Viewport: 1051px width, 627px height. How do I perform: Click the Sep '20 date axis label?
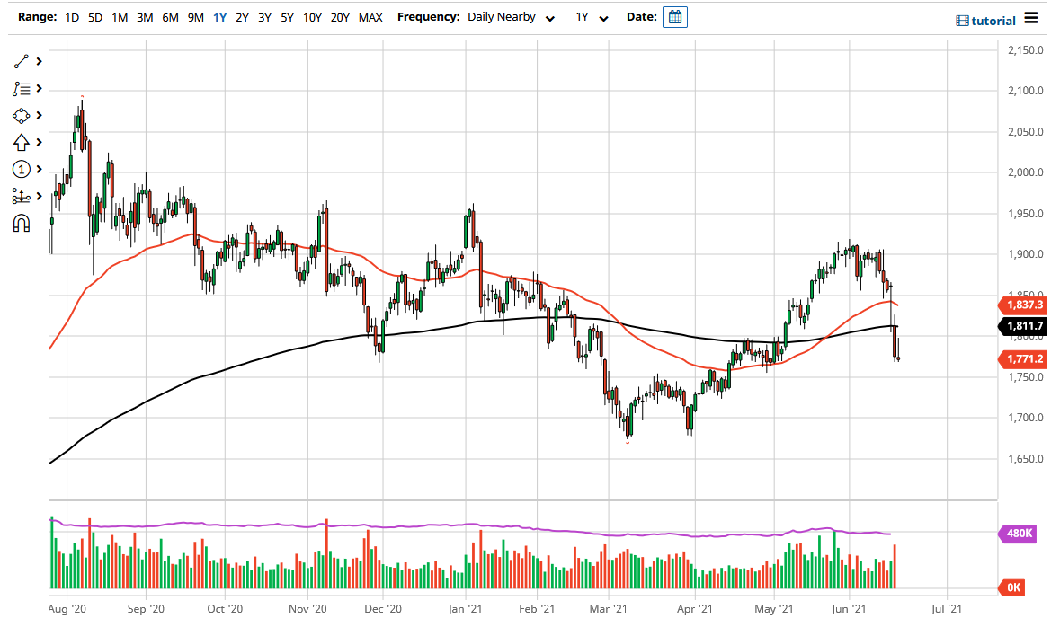tap(146, 609)
